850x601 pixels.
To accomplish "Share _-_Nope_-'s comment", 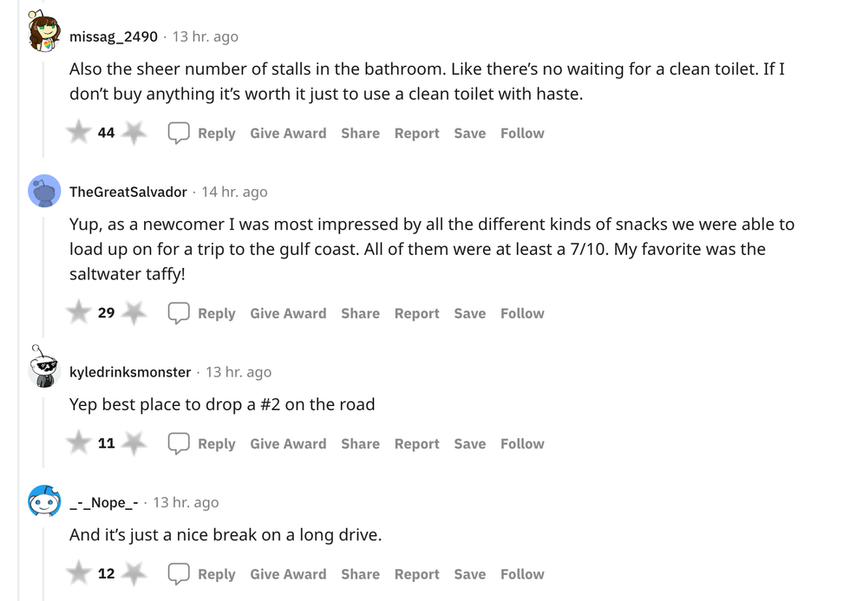I will pos(360,573).
